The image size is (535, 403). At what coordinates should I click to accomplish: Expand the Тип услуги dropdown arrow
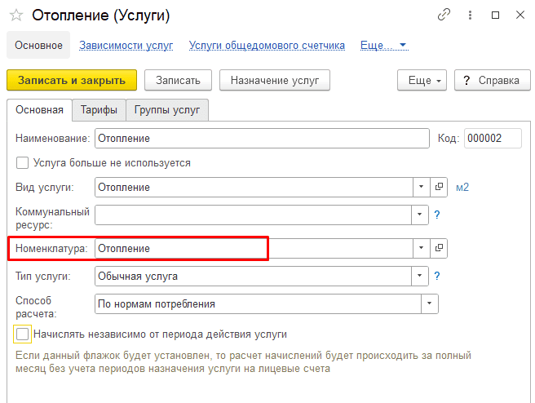[420, 276]
